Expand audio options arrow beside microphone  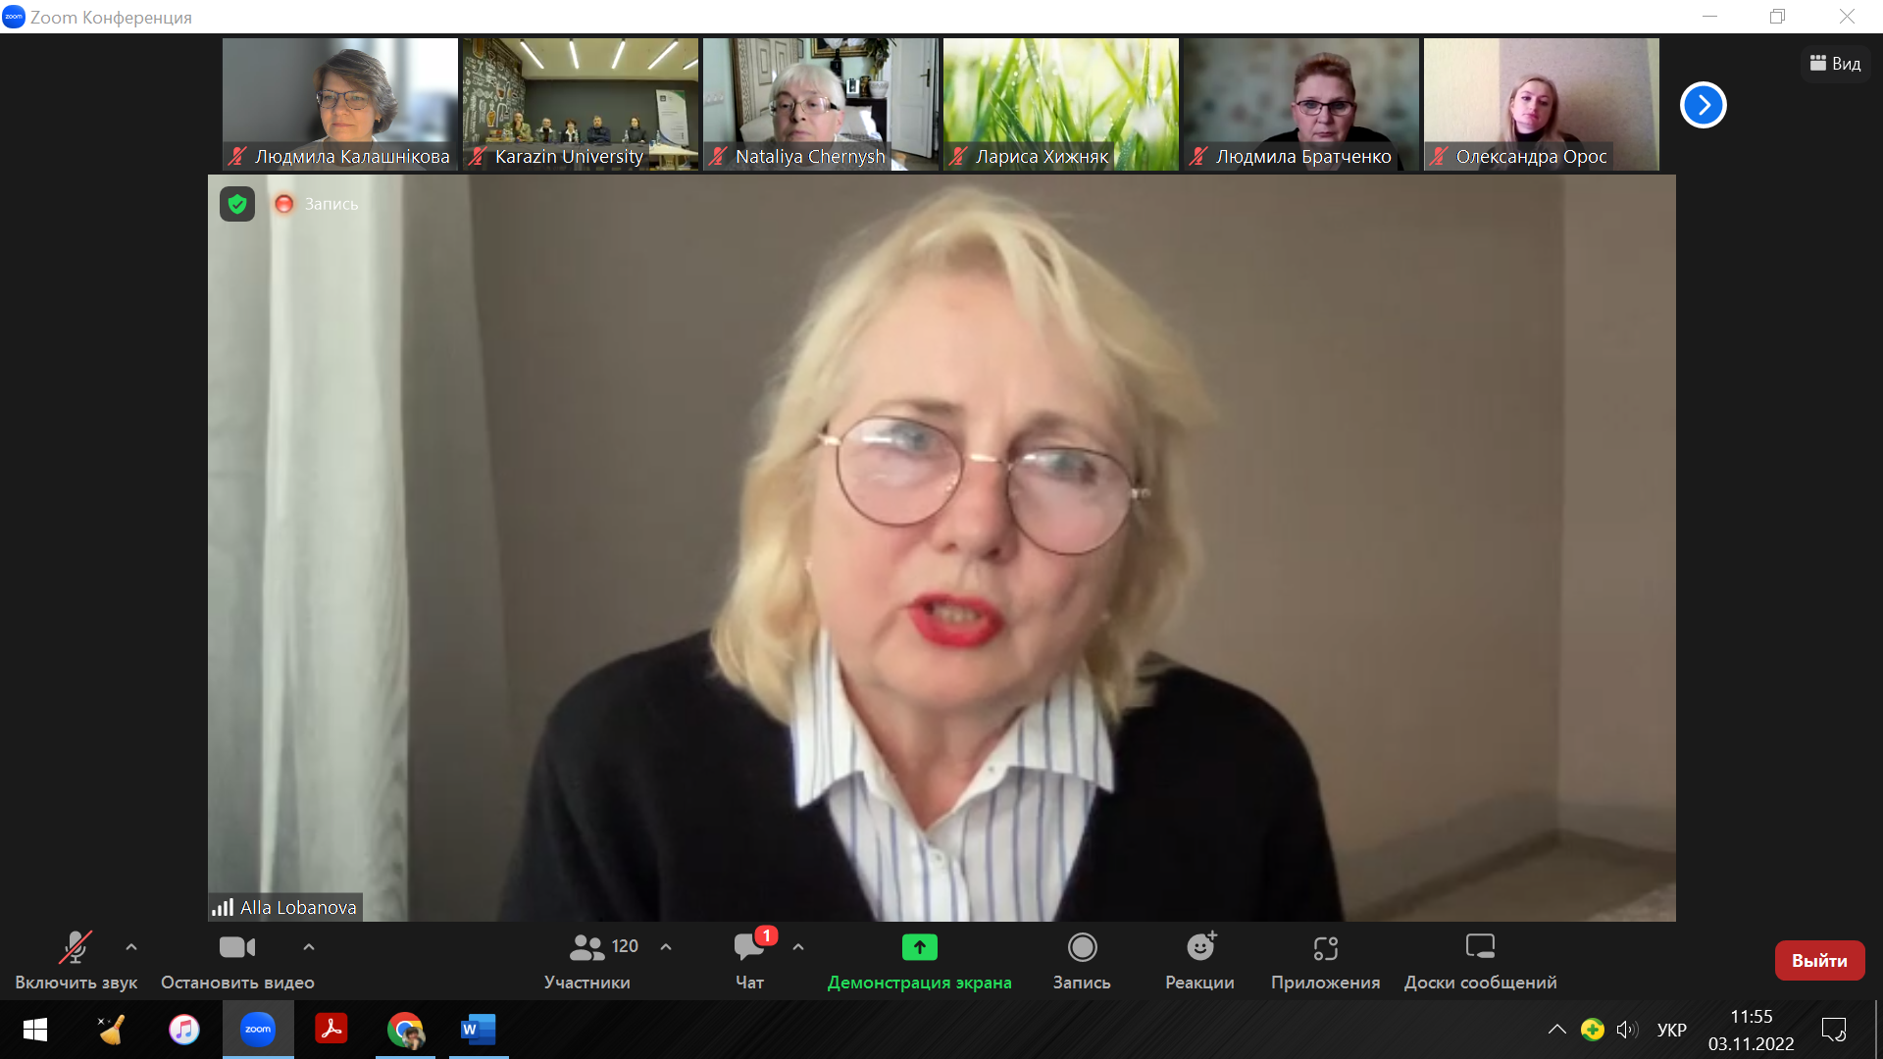[x=131, y=947]
